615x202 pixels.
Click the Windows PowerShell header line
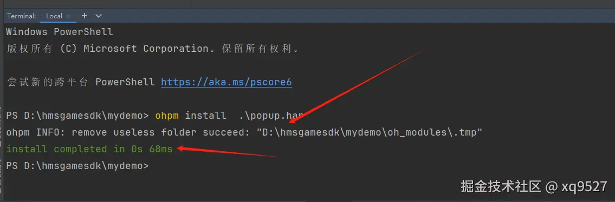click(60, 32)
